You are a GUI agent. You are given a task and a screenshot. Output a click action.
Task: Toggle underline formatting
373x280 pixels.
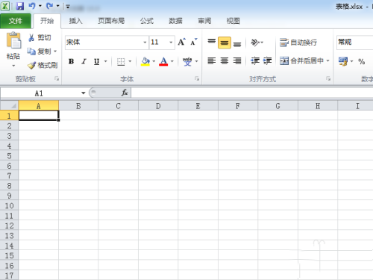click(96, 61)
